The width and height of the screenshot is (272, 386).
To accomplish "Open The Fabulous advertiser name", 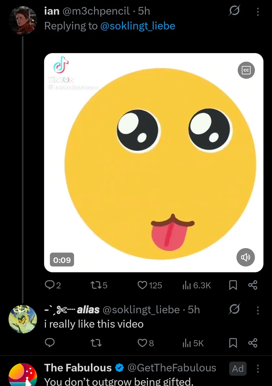I will tap(78, 368).
